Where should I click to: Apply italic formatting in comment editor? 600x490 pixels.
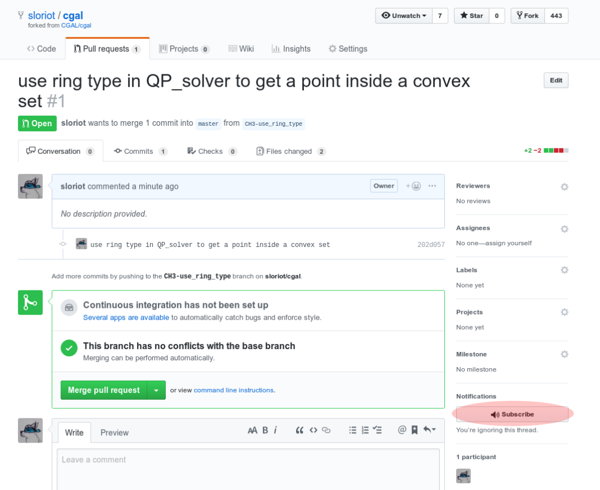275,430
